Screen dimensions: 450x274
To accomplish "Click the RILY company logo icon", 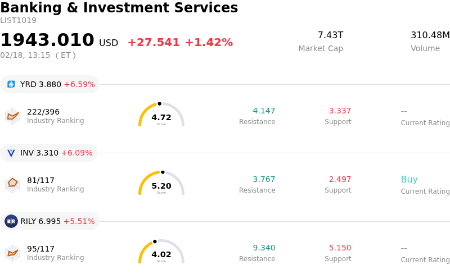I will click(11, 221).
